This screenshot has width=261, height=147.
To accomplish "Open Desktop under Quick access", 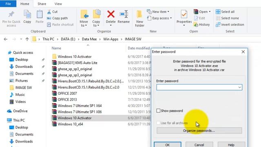I will tap(19, 60).
